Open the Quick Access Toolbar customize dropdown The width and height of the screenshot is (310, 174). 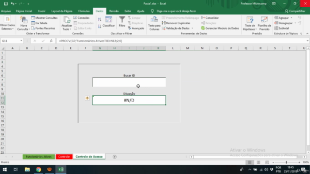click(x=28, y=4)
